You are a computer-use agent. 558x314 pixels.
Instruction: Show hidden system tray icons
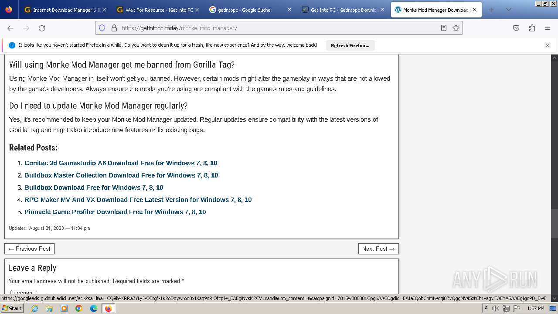coord(486,308)
